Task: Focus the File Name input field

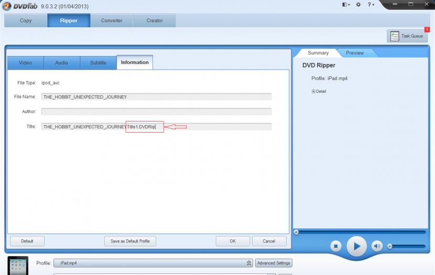Action: tap(157, 97)
